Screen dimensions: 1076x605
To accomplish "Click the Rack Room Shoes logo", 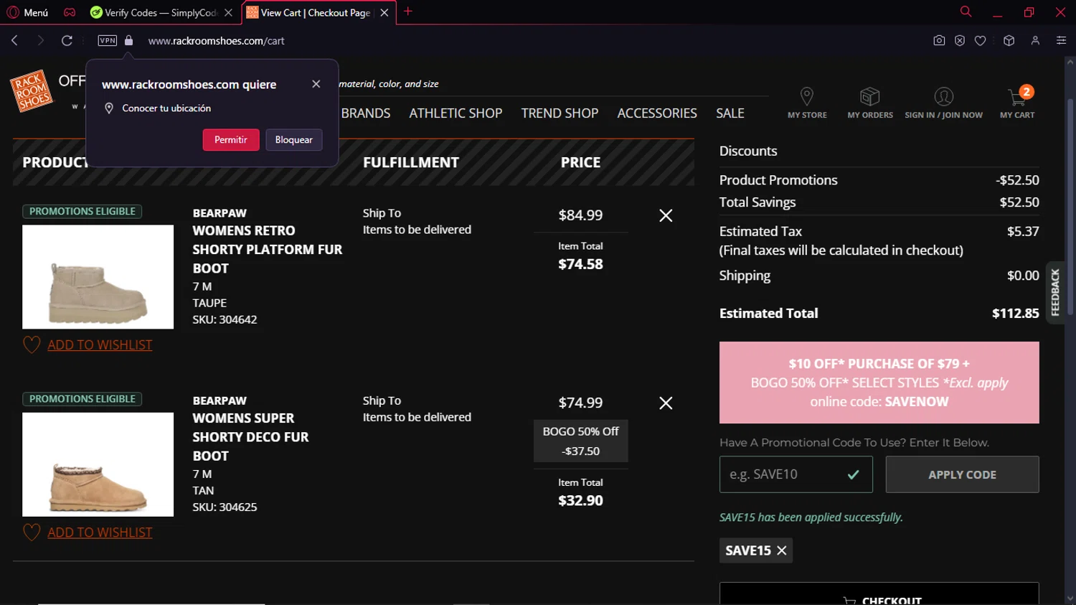I will 32,92.
